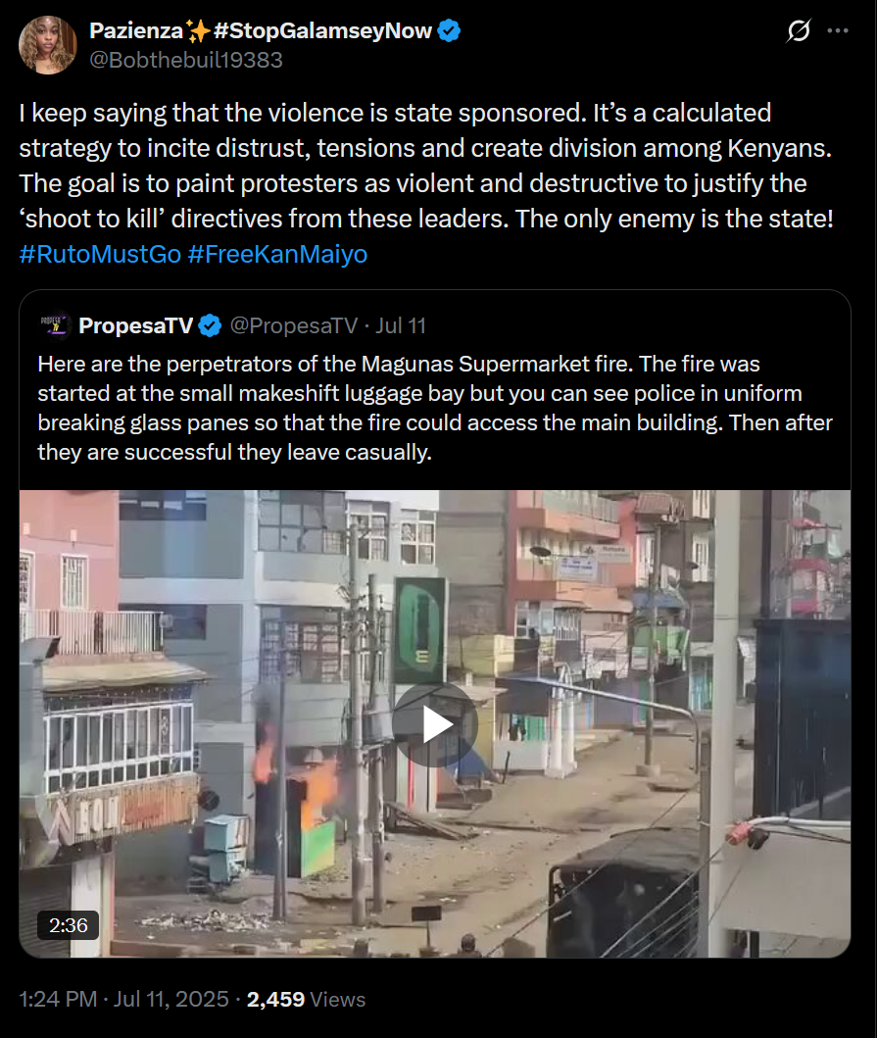The image size is (877, 1038).
Task: Click PropesaTV's verified checkmark badge
Action: [210, 325]
